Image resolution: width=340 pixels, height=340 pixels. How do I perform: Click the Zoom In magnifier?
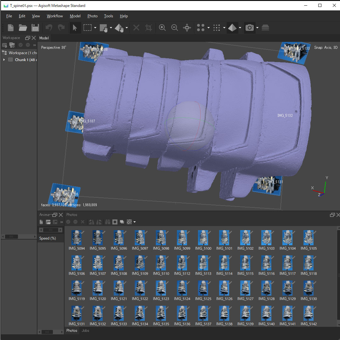pyautogui.click(x=162, y=28)
